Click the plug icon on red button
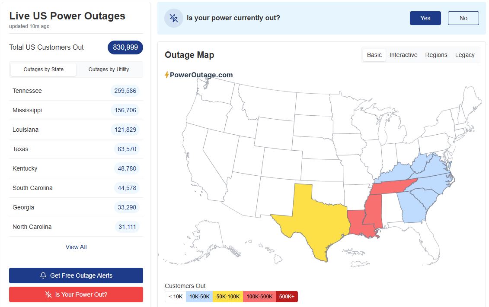This screenshot has height=307, width=489. coord(48,294)
